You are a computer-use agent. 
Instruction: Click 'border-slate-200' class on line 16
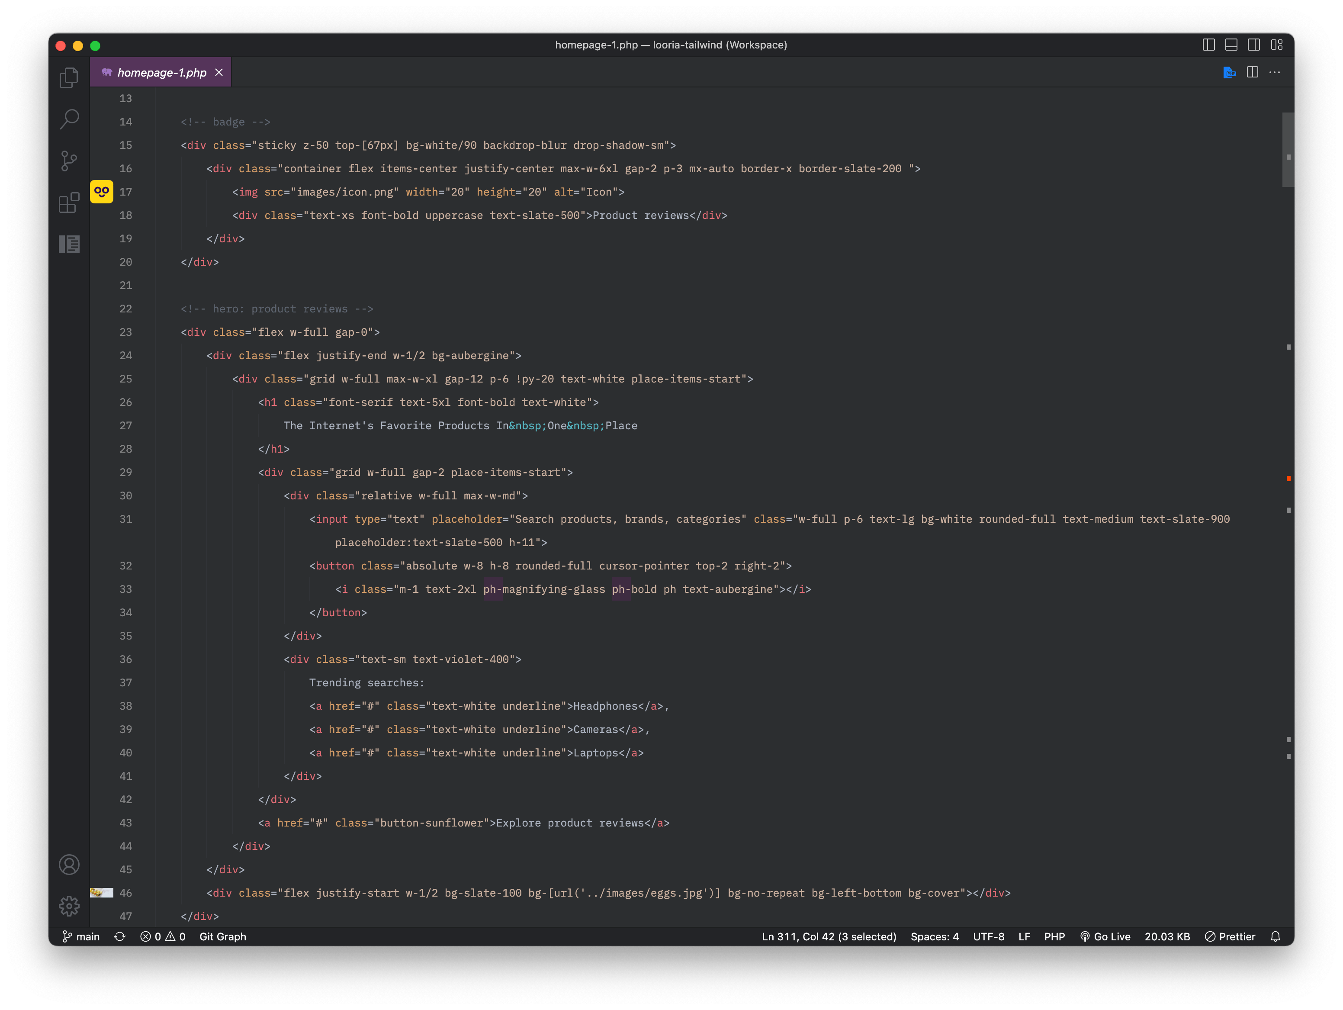(850, 168)
